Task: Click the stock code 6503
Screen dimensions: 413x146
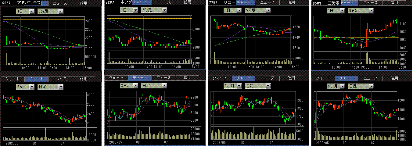Action: click(x=317, y=3)
